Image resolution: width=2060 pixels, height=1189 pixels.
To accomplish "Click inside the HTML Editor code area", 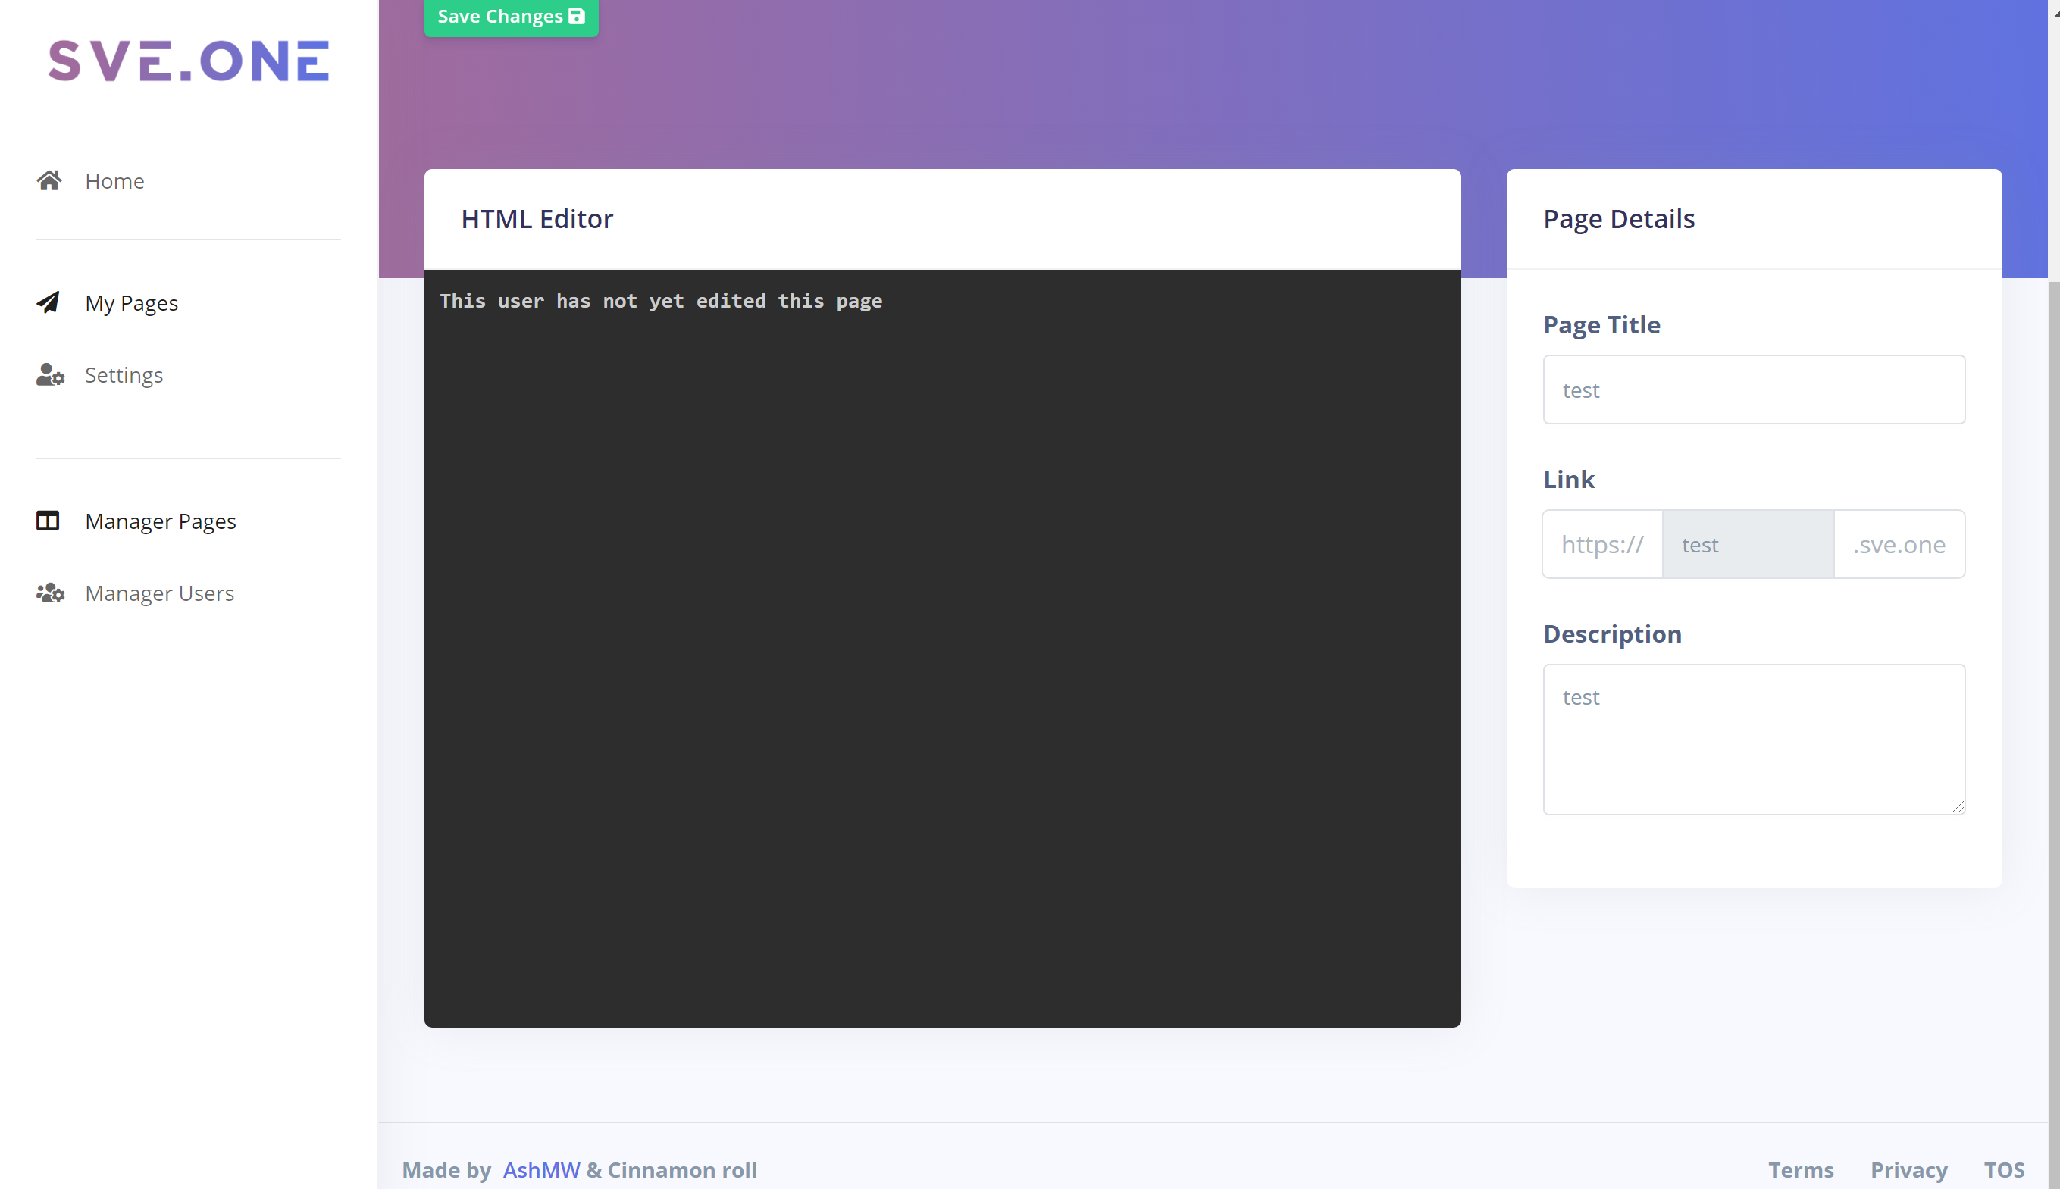I will pyautogui.click(x=942, y=649).
